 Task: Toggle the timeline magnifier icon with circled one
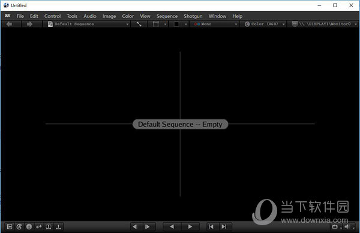(49, 226)
